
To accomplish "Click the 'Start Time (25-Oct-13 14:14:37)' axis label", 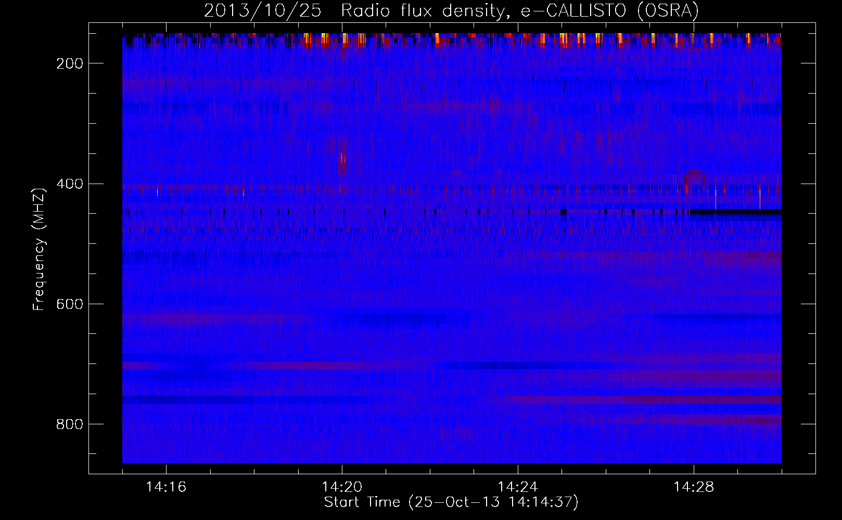I will point(451,502).
